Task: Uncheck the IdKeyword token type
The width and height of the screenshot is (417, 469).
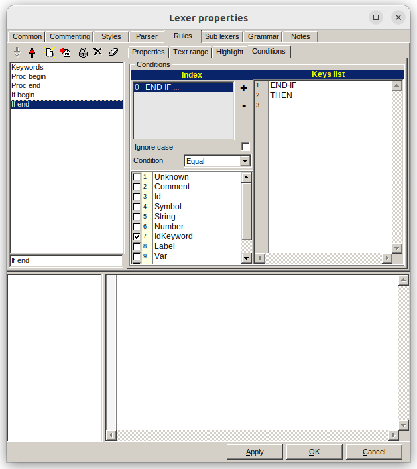Action: [137, 236]
